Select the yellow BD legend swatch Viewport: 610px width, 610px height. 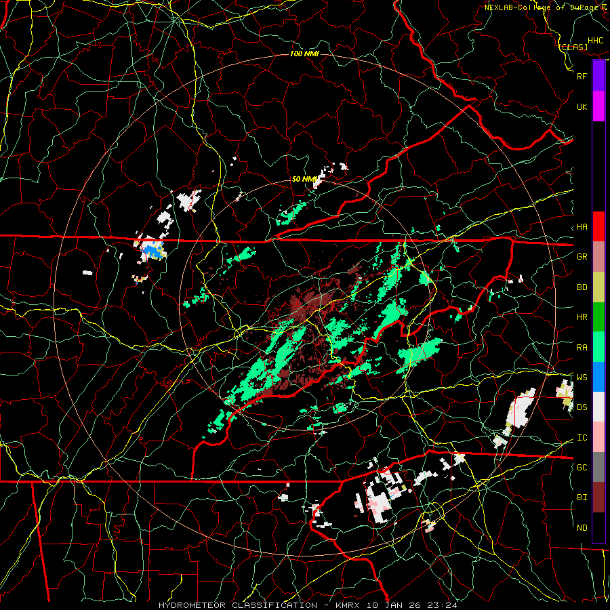pos(598,287)
